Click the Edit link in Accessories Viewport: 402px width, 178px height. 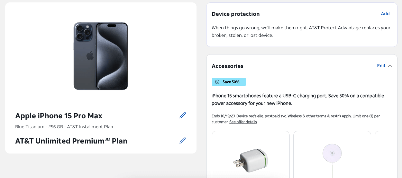(381, 66)
